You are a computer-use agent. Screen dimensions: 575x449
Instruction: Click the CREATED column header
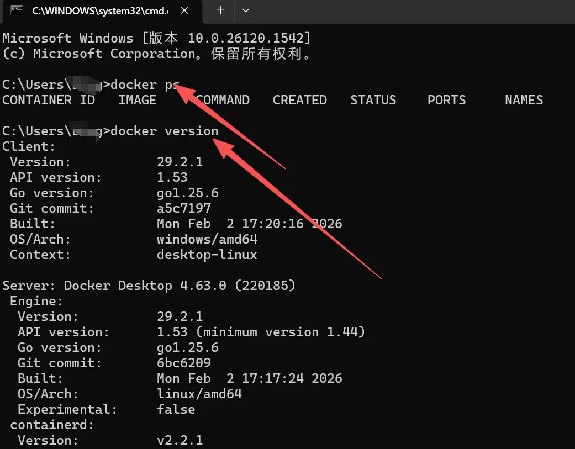299,101
